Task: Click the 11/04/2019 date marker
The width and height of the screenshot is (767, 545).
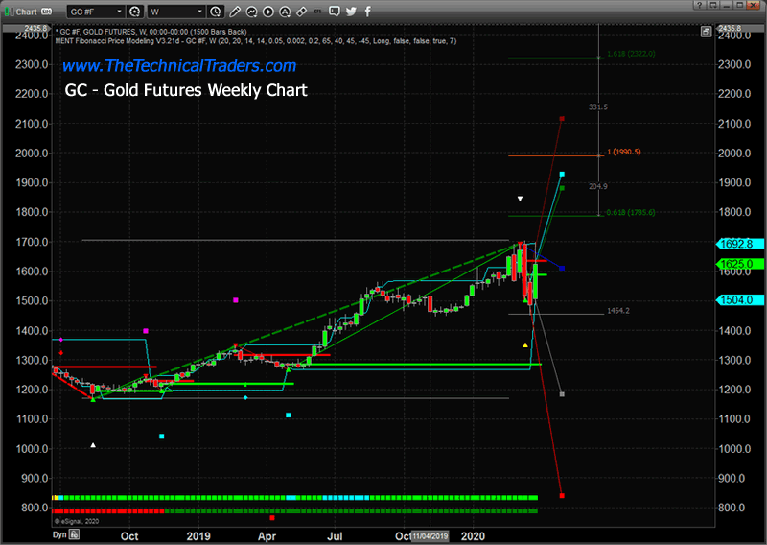Action: tap(429, 534)
